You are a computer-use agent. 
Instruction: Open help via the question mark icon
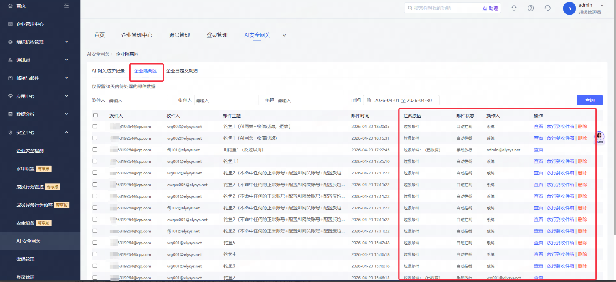click(x=531, y=8)
